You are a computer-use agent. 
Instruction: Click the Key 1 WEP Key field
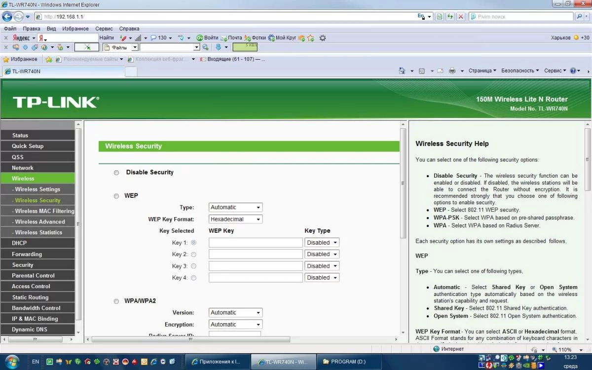pyautogui.click(x=256, y=243)
